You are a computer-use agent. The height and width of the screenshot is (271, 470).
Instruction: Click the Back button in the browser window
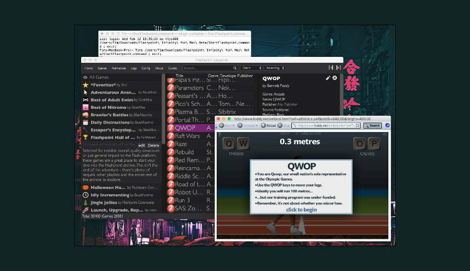pyautogui.click(x=225, y=125)
